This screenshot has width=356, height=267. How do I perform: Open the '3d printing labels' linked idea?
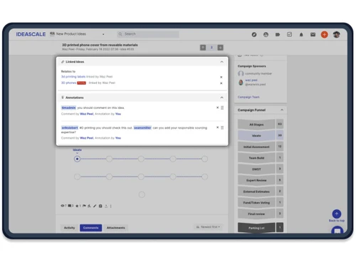(73, 77)
